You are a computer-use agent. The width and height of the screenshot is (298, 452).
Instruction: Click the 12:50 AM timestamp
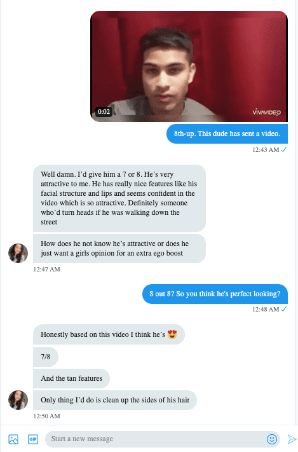pyautogui.click(x=46, y=416)
